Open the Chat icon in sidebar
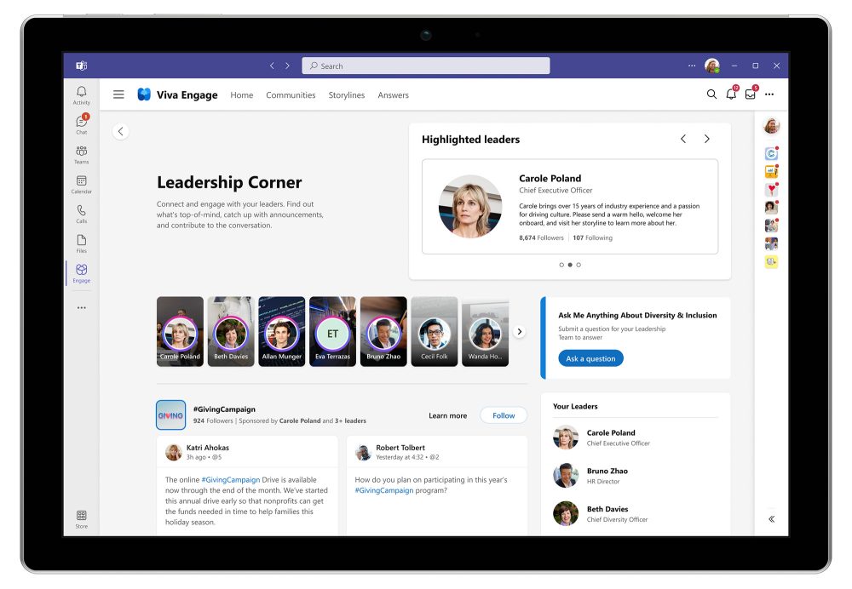 (x=81, y=124)
